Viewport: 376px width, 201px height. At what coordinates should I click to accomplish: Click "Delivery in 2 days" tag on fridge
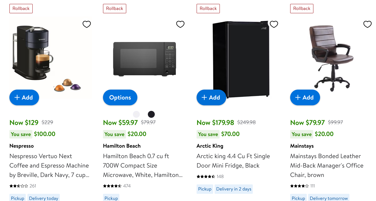pos(234,189)
